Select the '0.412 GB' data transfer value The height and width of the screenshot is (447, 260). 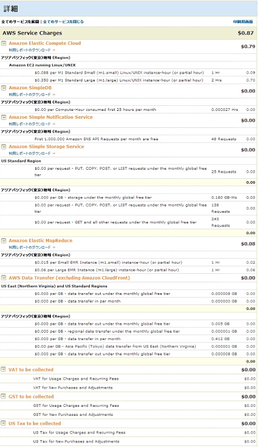220,339
